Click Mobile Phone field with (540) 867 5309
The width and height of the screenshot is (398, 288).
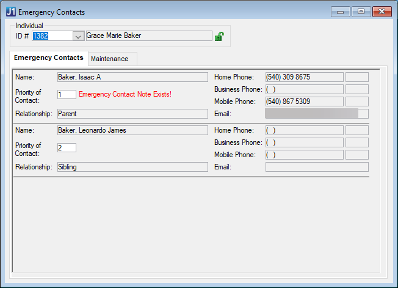point(304,102)
